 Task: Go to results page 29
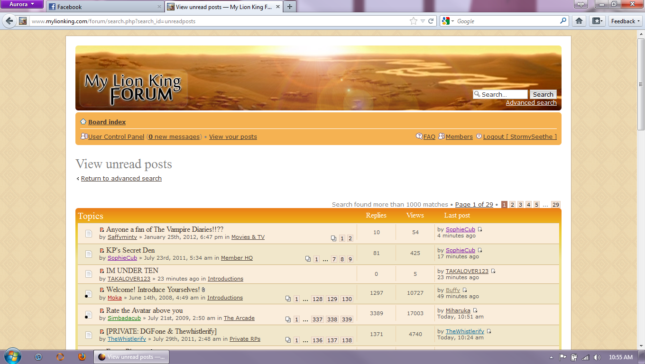pos(555,205)
